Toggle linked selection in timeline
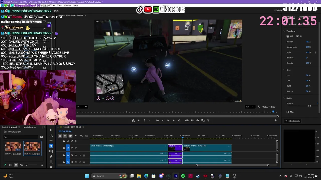Viewport: 321px width, 180px height. pyautogui.click(x=70, y=136)
